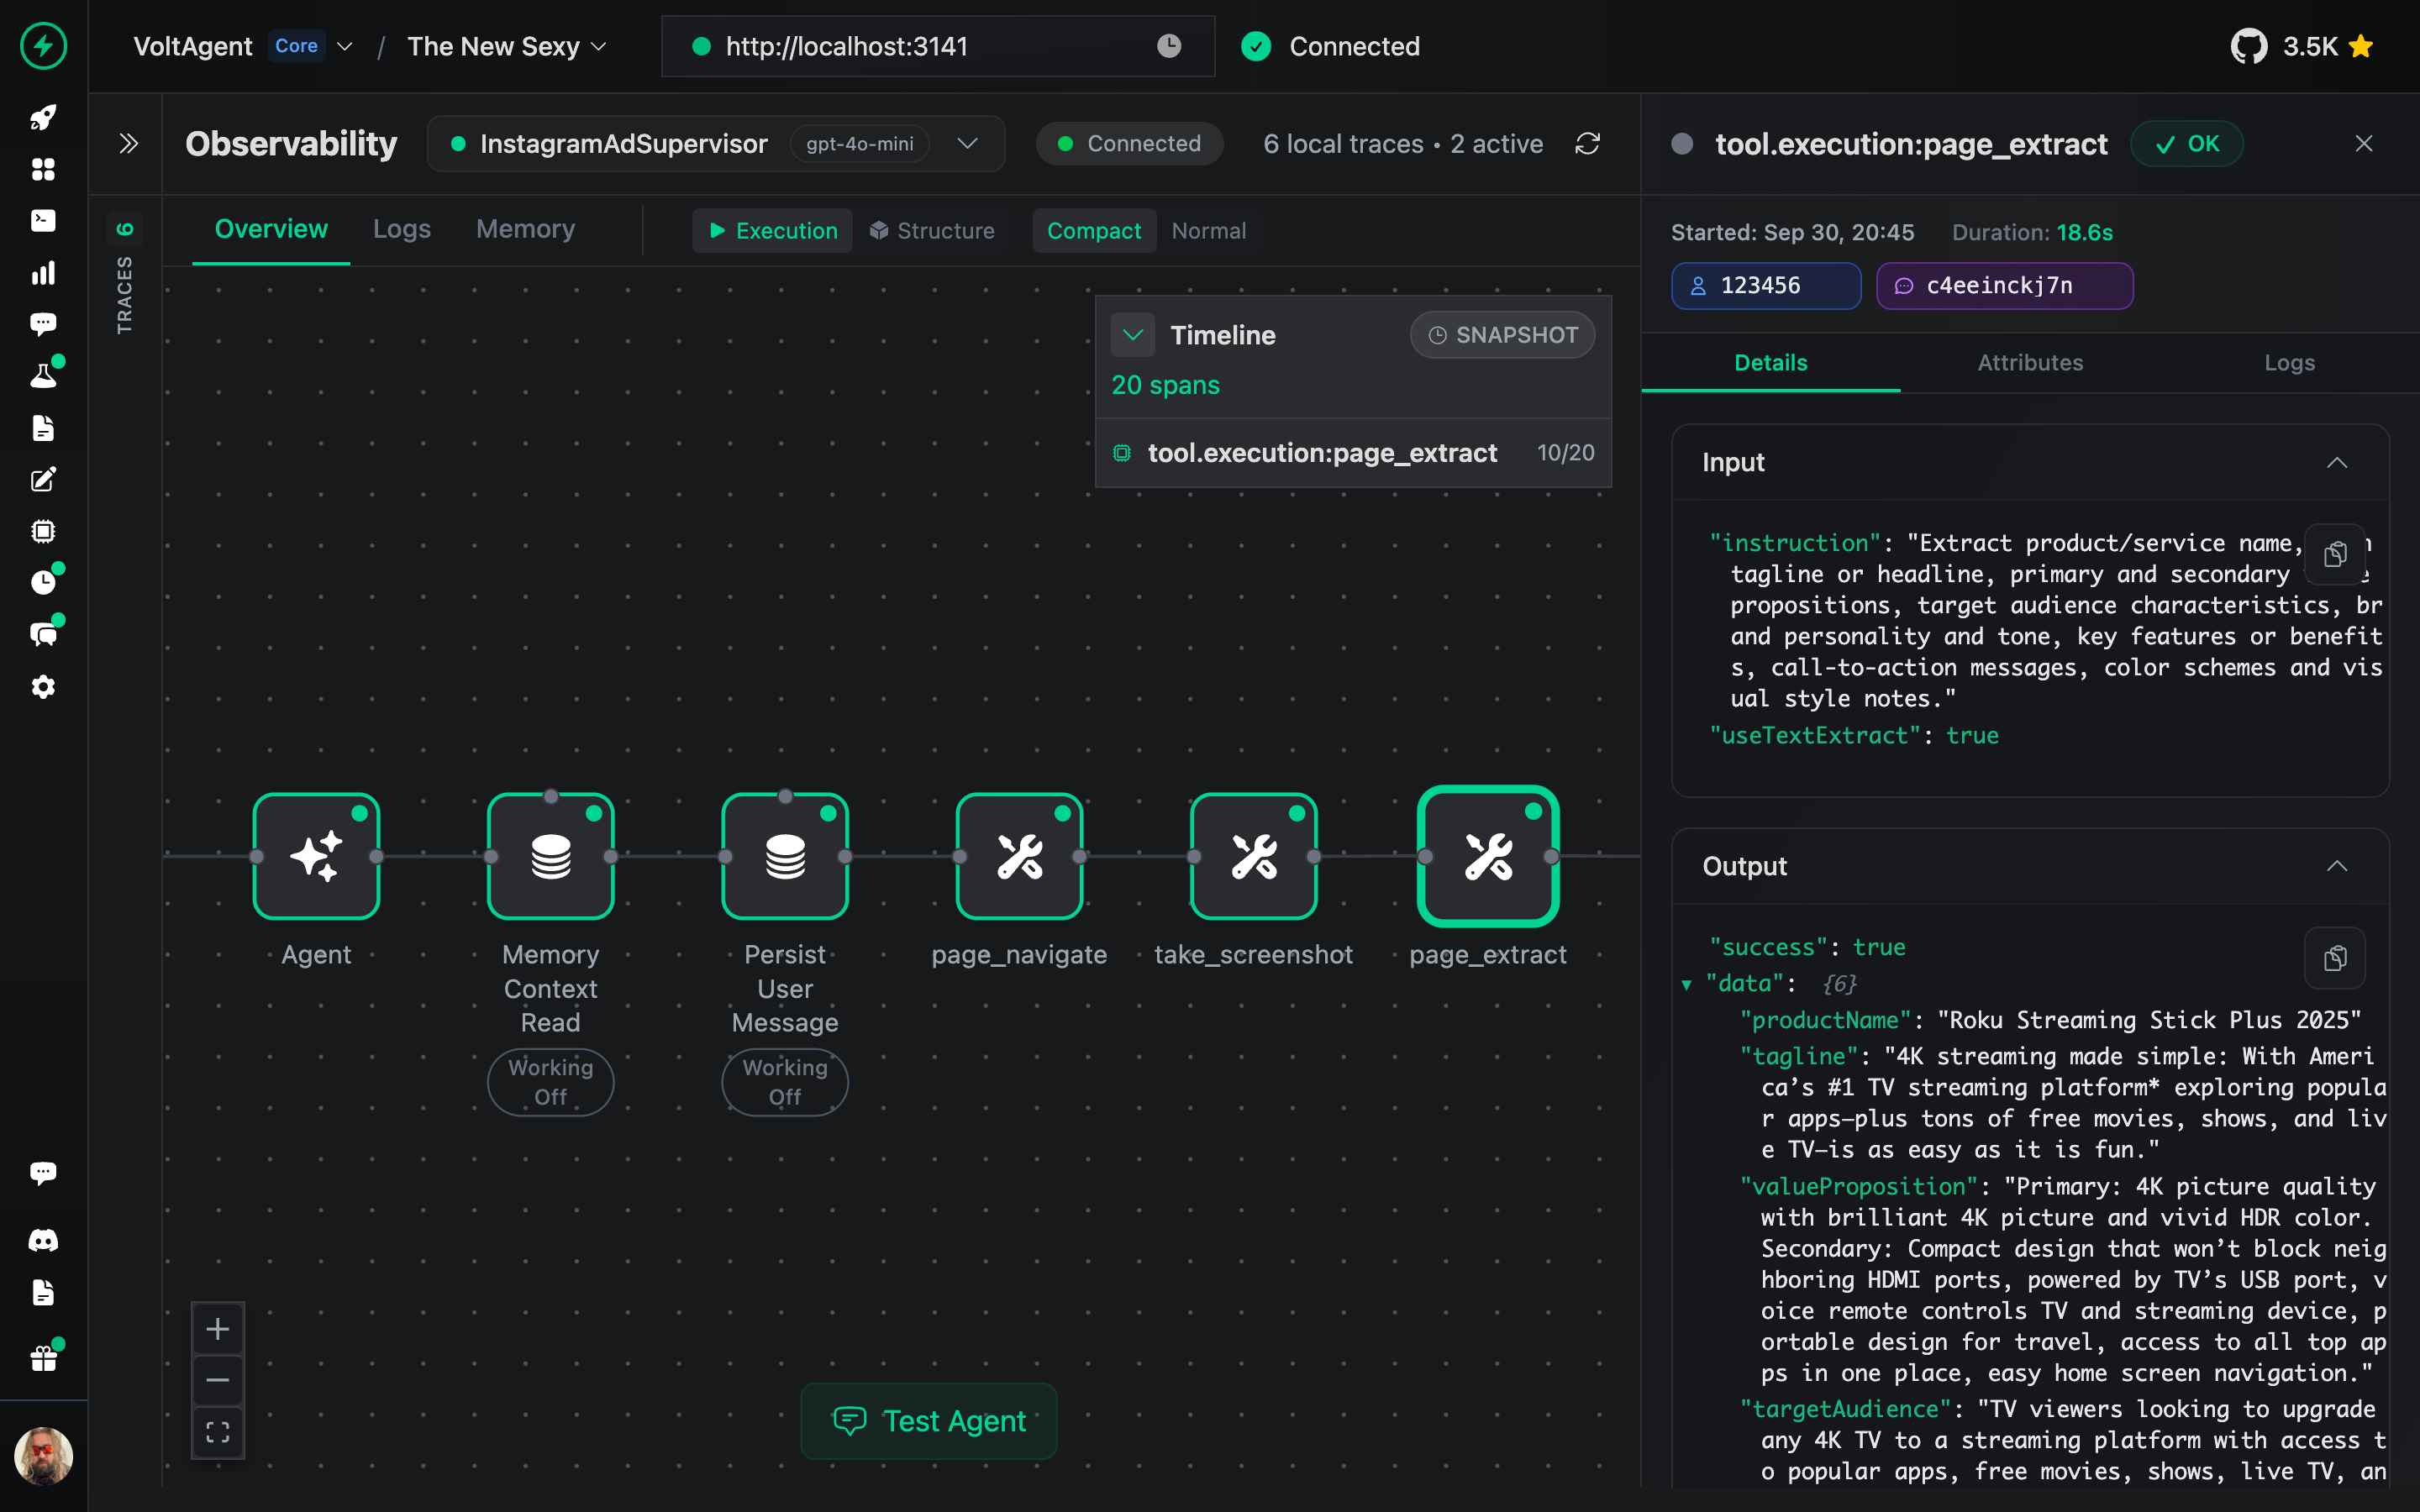
Task: Select the take_screenshot tool node
Action: pyautogui.click(x=1253, y=857)
